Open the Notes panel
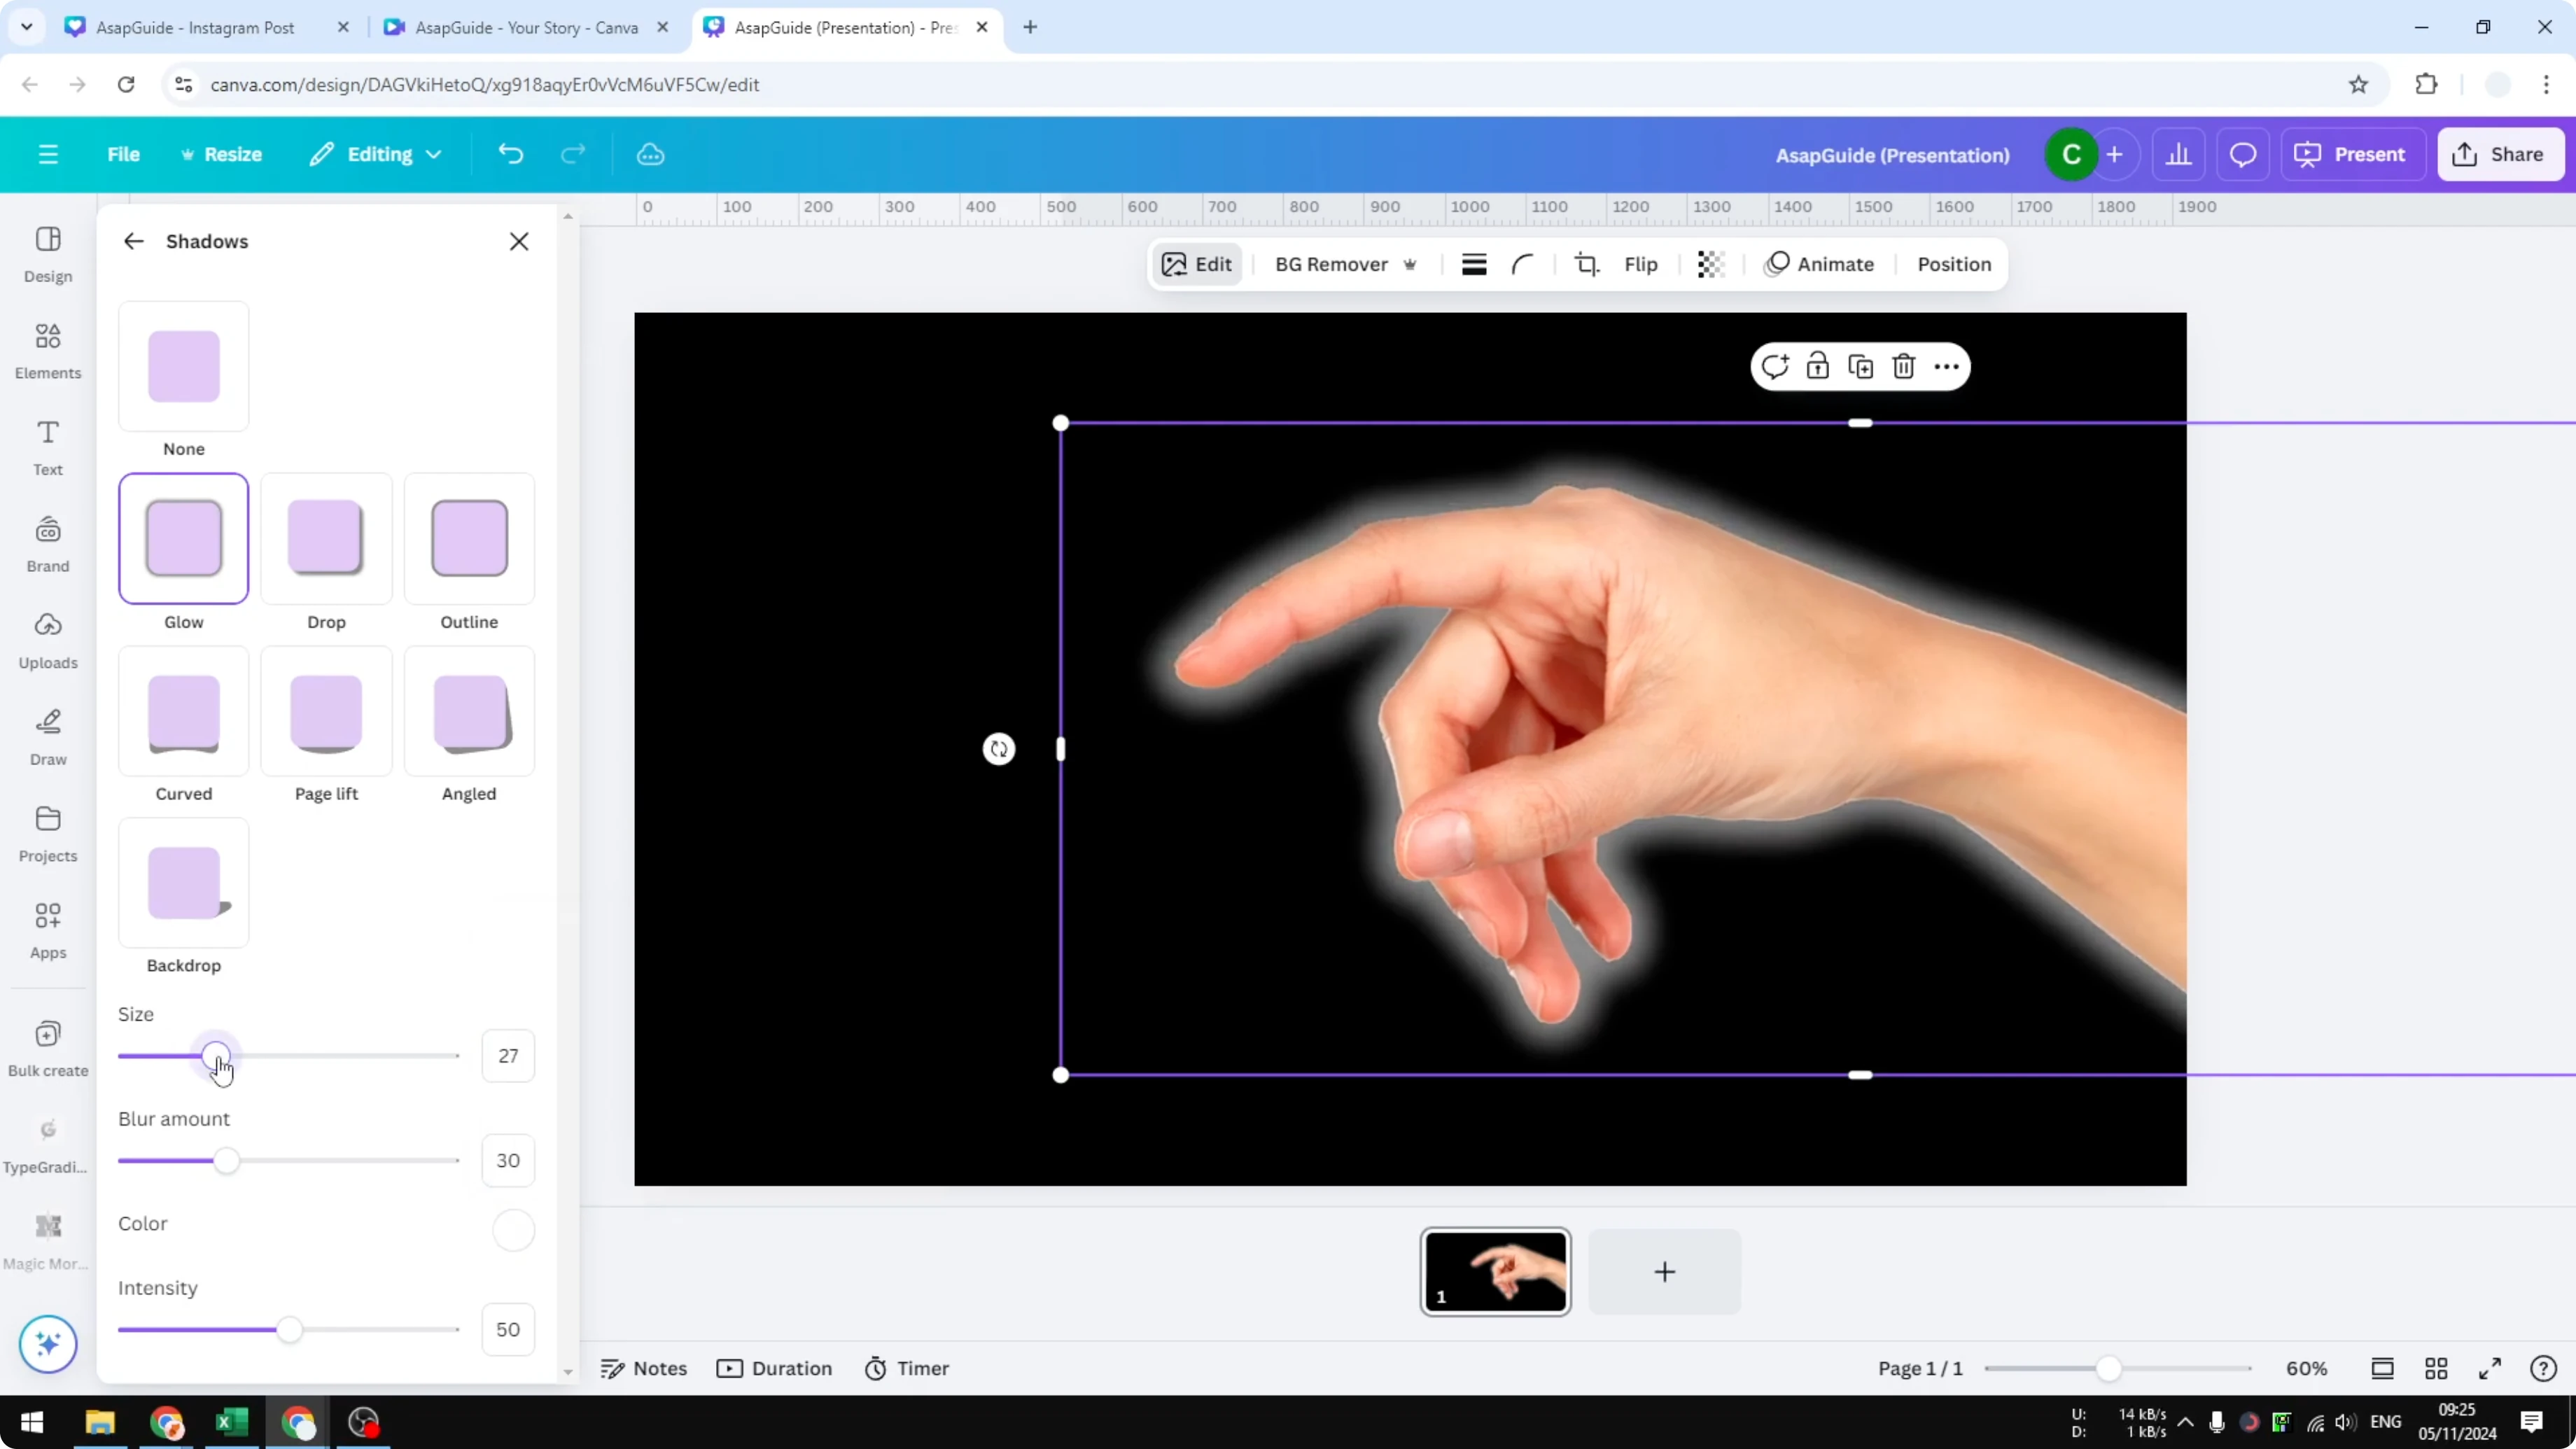Screen dimensions: 2576x1449 [x=643, y=1367]
